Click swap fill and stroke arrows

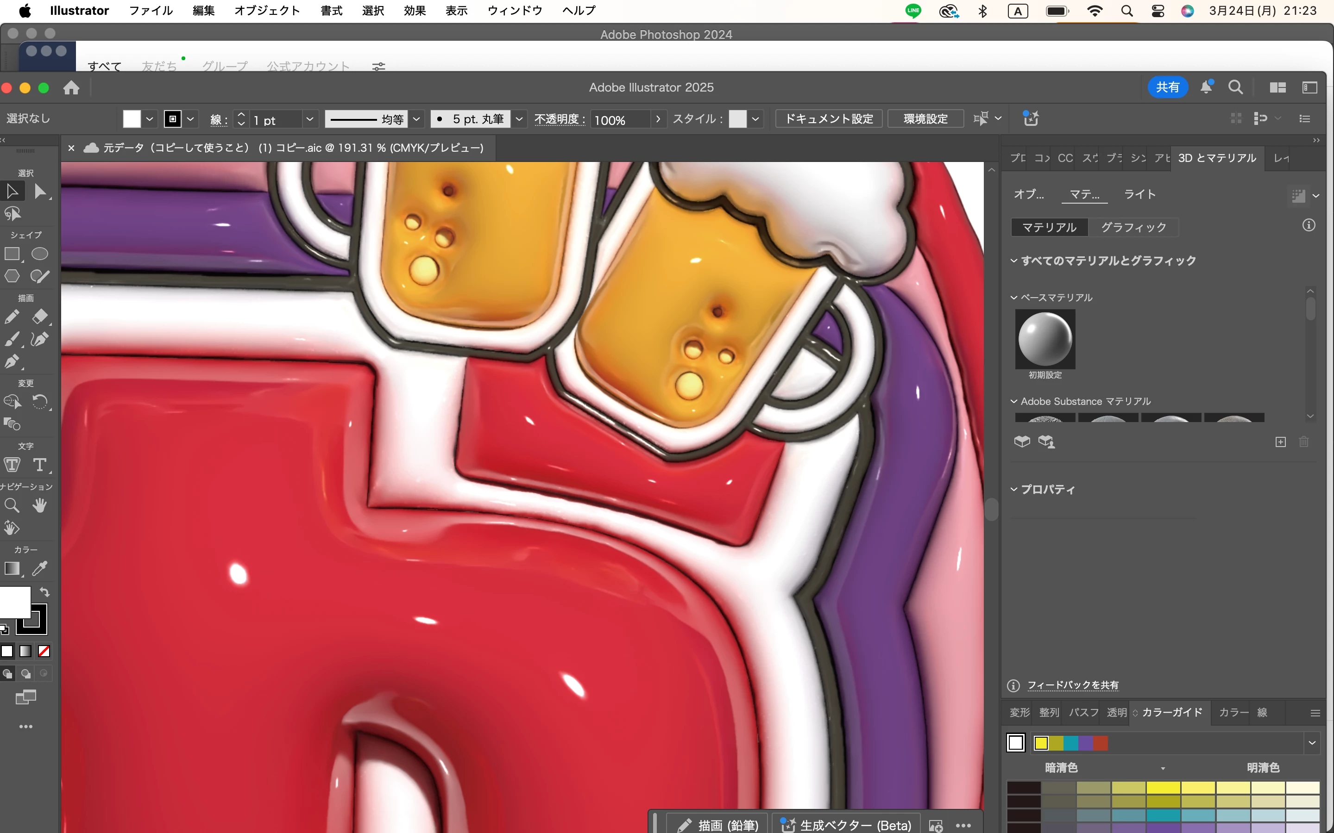44,592
